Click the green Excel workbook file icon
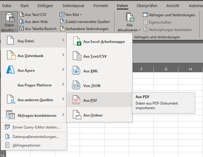This screenshot has width=203, height=157. (77, 41)
